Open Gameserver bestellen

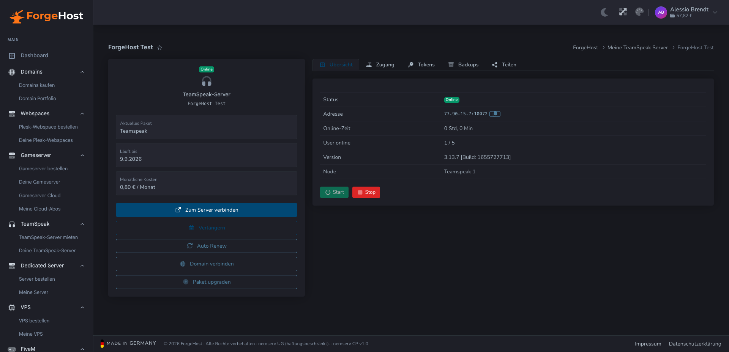click(43, 169)
